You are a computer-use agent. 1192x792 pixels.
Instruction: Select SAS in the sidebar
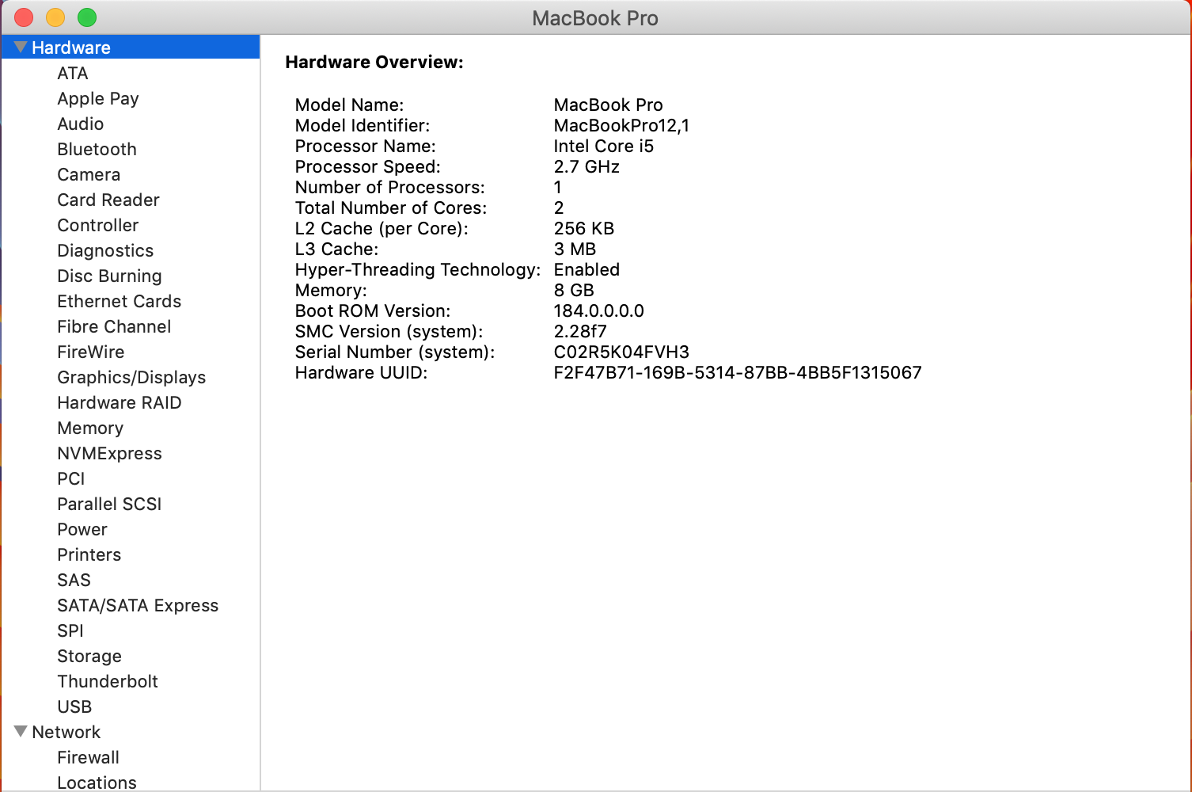coord(74,580)
